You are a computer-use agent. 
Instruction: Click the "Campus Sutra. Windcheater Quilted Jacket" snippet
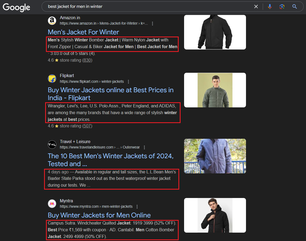[112, 230]
